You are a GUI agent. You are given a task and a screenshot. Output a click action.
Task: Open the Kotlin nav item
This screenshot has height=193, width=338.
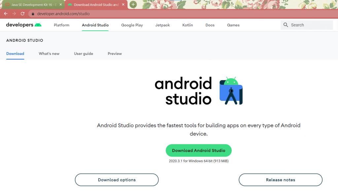(x=187, y=25)
